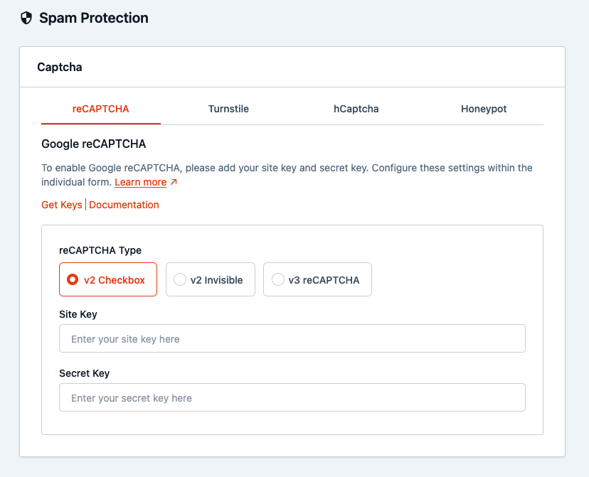Click the Captcha section title
Viewport: 589px width, 477px height.
click(x=60, y=67)
